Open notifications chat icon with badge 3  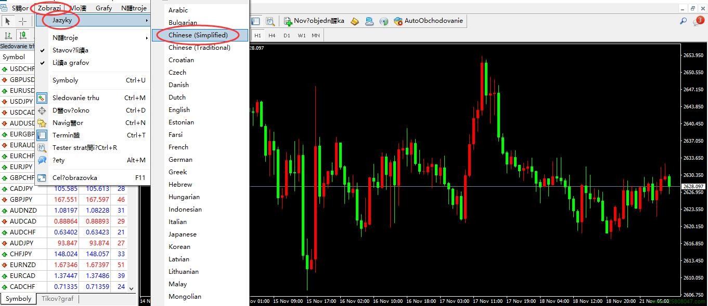pyautogui.click(x=698, y=21)
